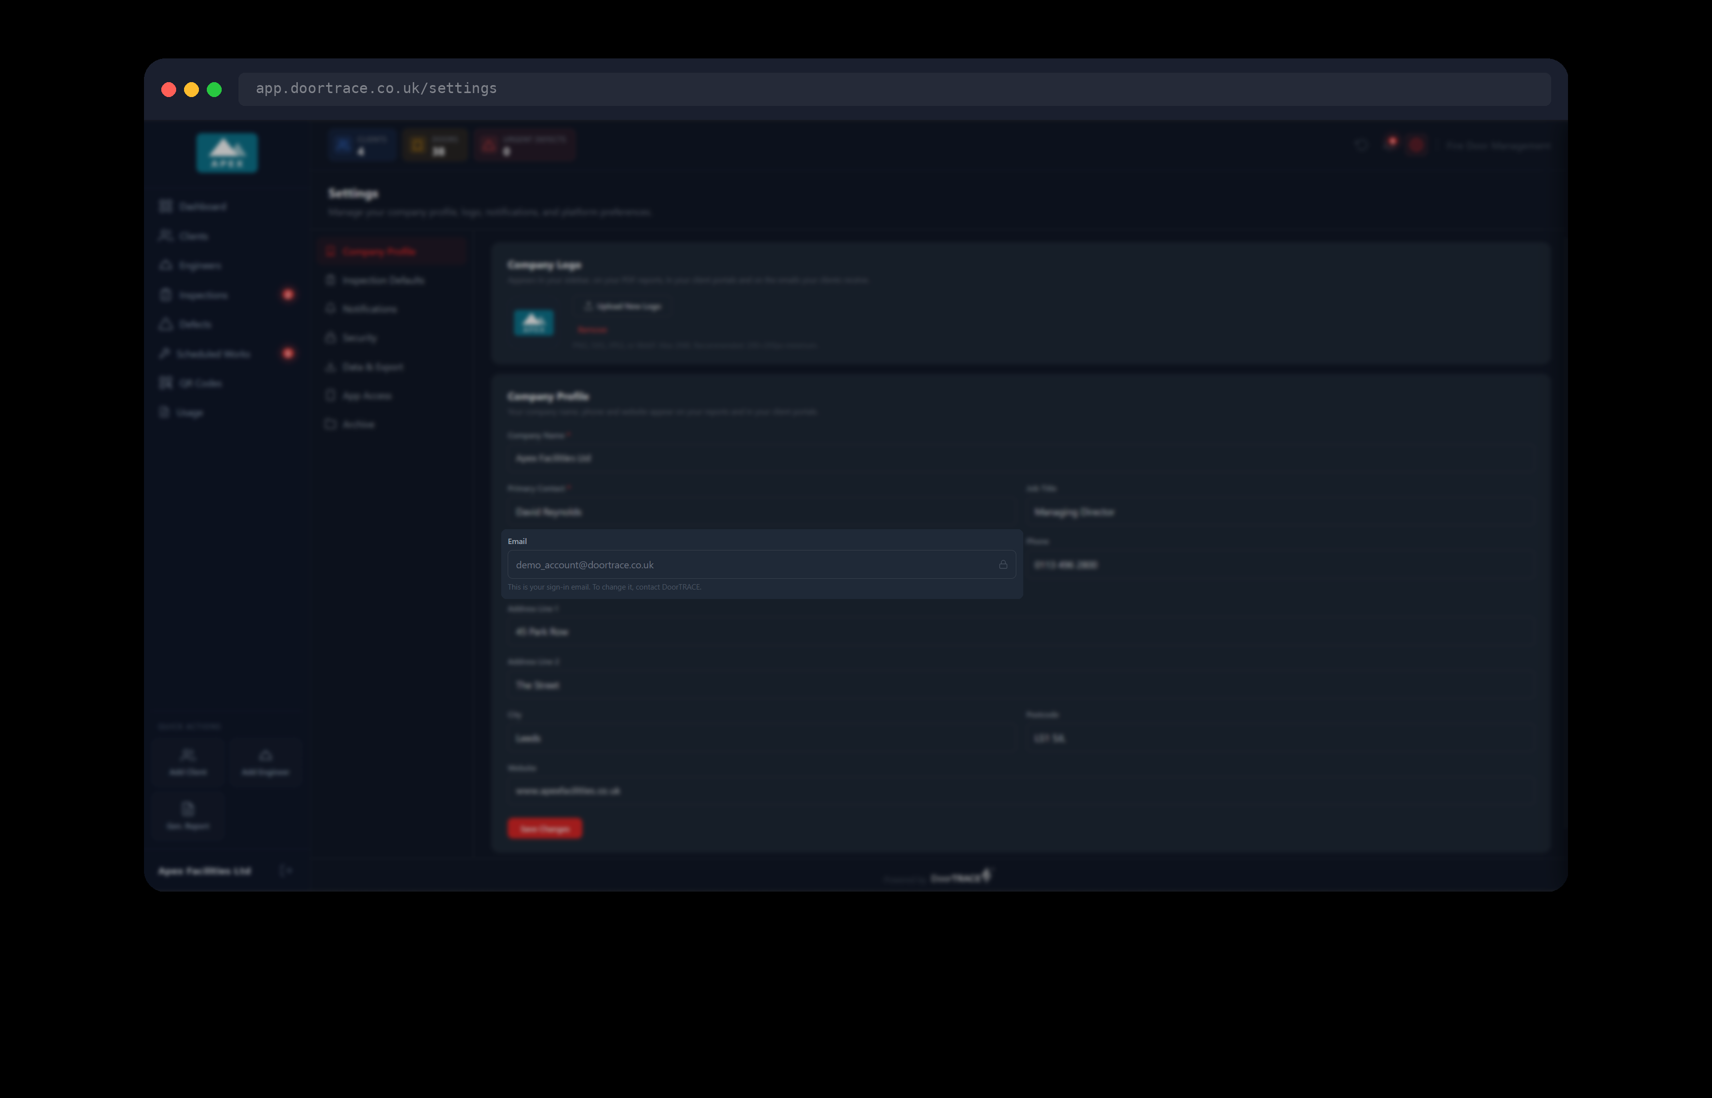Open Dashboard in the sidebar
Image resolution: width=1712 pixels, height=1098 pixels.
tap(227, 206)
